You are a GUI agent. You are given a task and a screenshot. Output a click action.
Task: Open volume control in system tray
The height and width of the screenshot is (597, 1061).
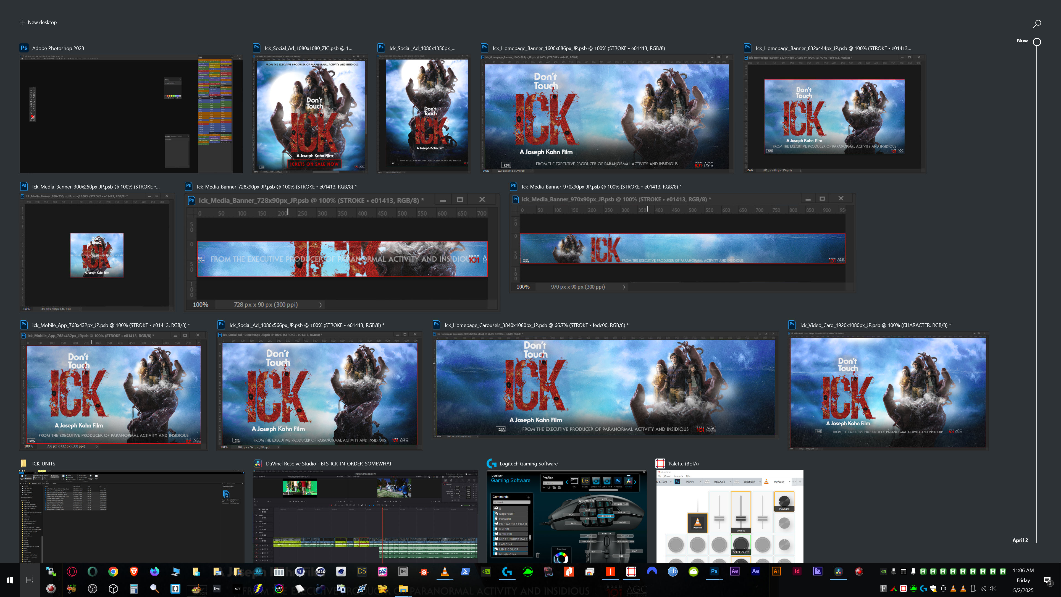[x=993, y=588]
